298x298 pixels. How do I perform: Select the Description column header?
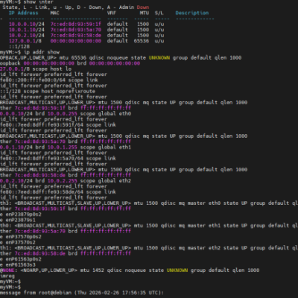coord(192,13)
